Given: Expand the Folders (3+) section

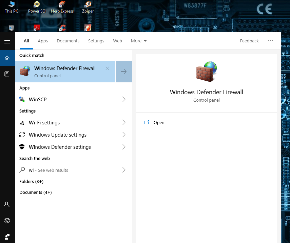Looking at the screenshot, I should [x=31, y=181].
